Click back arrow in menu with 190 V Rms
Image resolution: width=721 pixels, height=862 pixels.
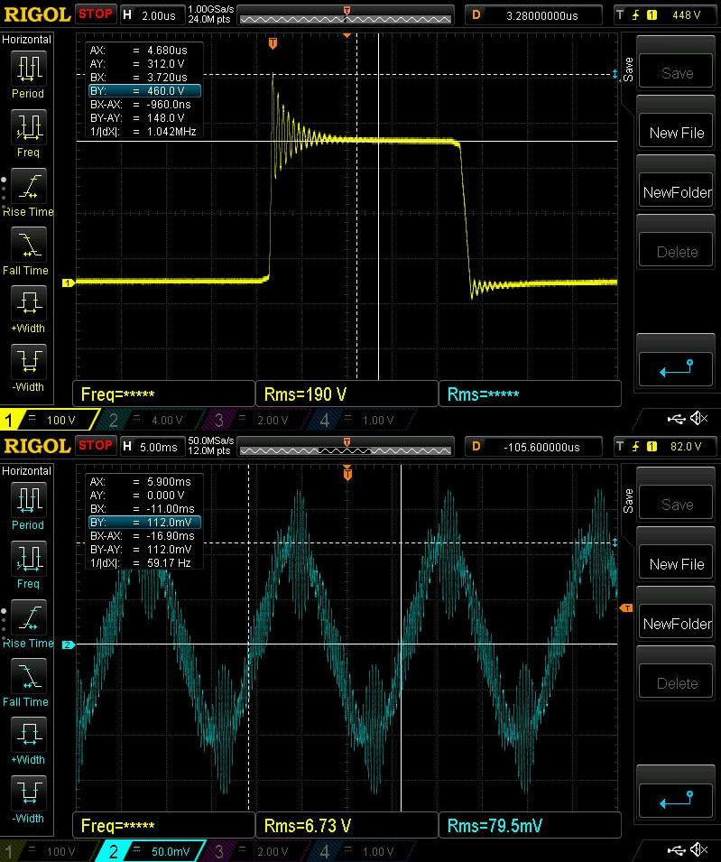[x=676, y=369]
